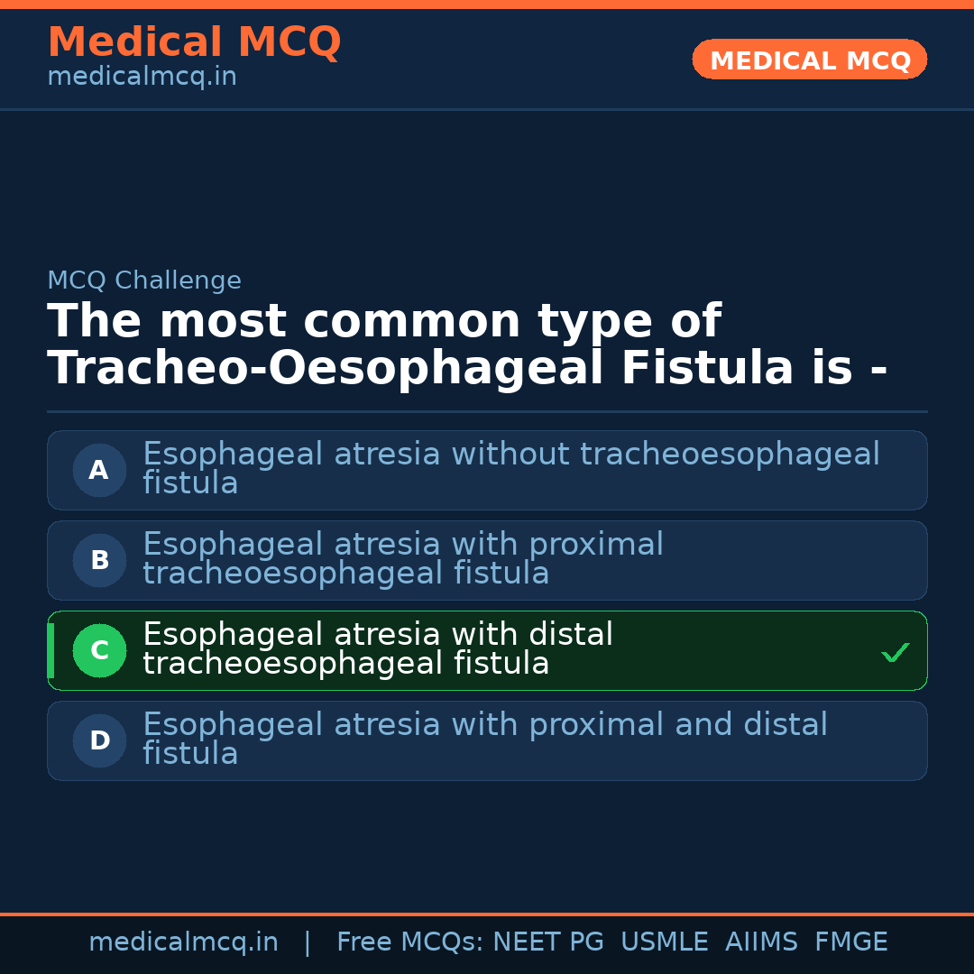This screenshot has width=974, height=974.
Task: Click the green option C letter circle
Action: tap(99, 650)
